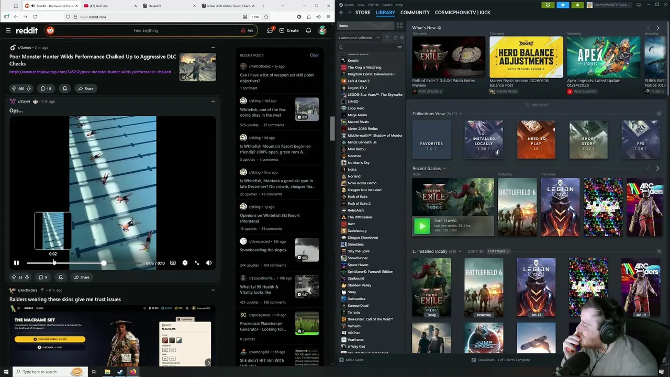This screenshot has width=670, height=377.
Task: Open the video settings gear
Action: pyautogui.click(x=185, y=263)
